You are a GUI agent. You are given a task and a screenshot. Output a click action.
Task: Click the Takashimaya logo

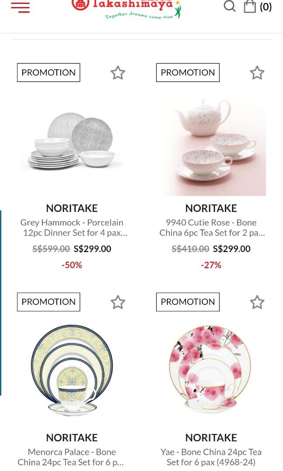click(127, 10)
